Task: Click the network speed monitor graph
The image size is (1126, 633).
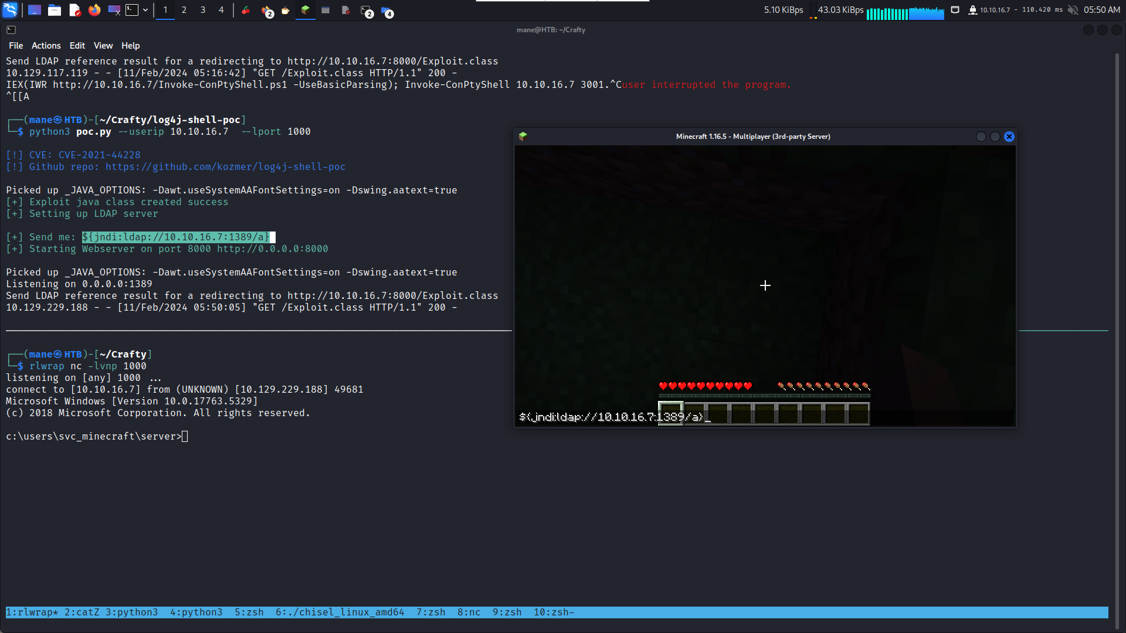Action: [813, 10]
